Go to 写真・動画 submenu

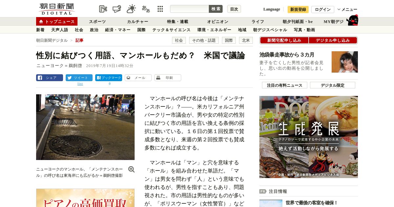click(304, 30)
